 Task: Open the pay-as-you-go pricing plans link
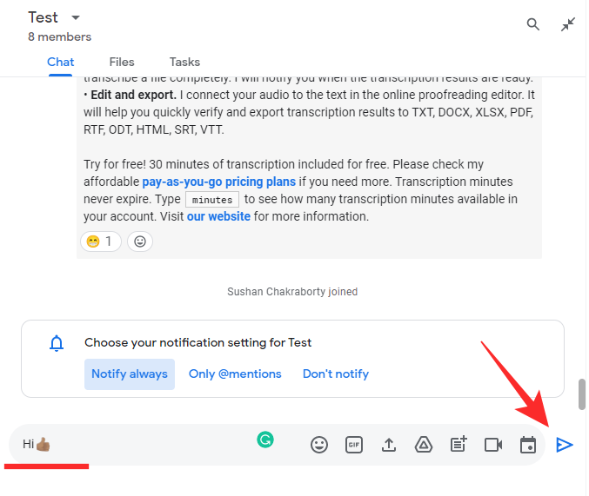click(218, 182)
